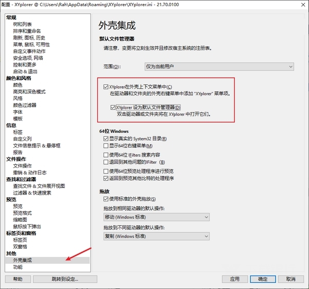Open 预览格式 settings page
This screenshot has height=289, width=309.
pyautogui.click(x=22, y=213)
